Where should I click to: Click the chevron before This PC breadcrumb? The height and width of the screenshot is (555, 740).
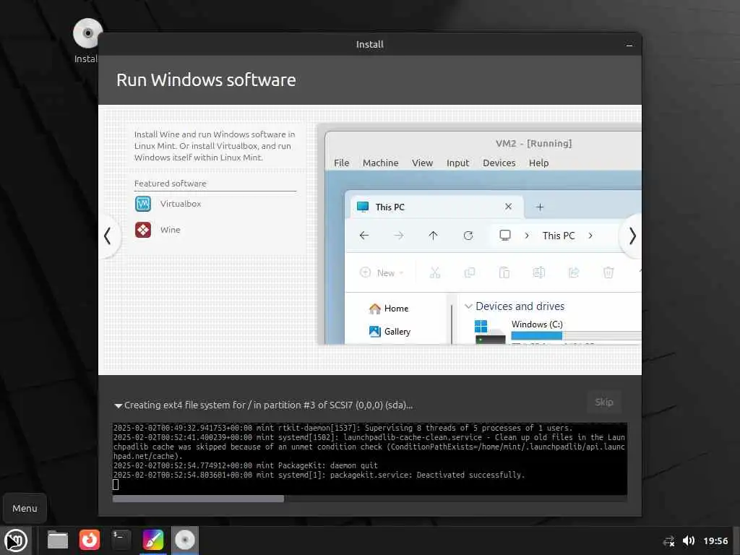527,236
